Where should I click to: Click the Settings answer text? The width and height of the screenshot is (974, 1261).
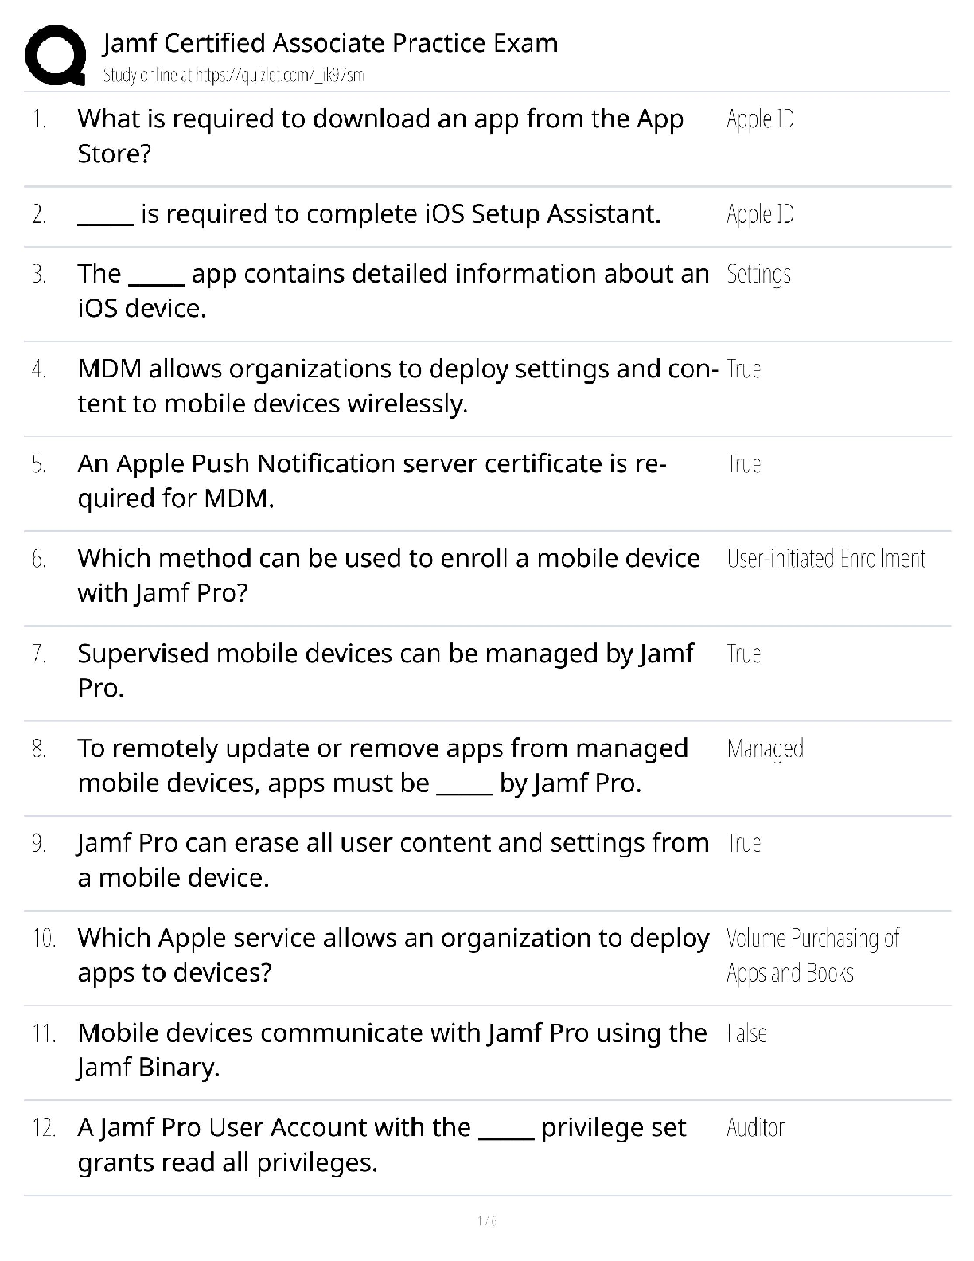point(758,275)
